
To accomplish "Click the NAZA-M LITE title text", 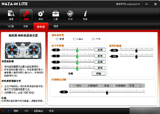I will (15, 4).
